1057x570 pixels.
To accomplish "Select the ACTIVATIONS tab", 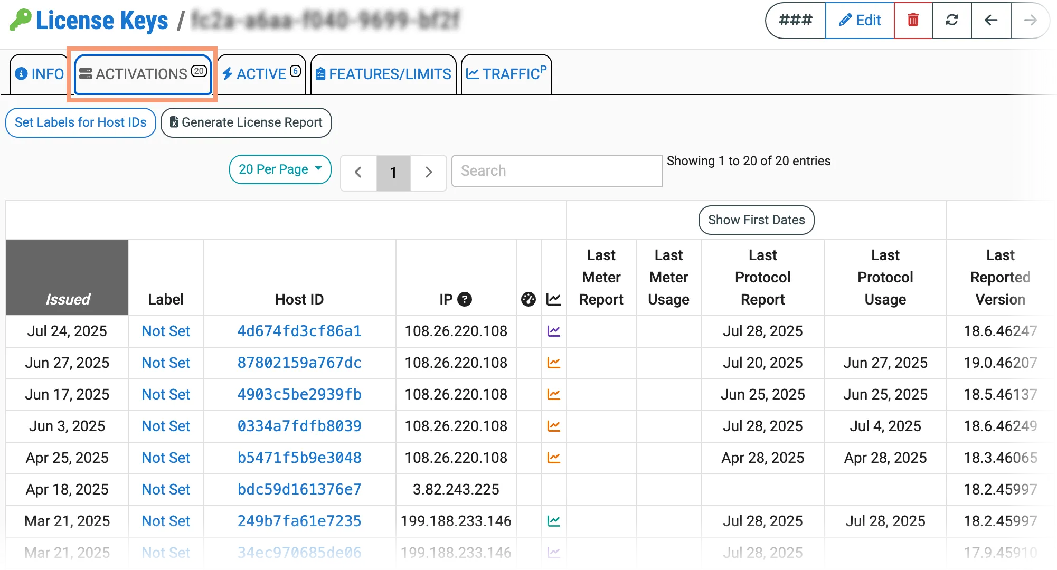I will point(143,74).
